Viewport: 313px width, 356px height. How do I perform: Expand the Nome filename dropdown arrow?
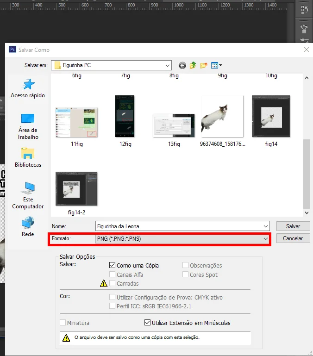pos(265,226)
